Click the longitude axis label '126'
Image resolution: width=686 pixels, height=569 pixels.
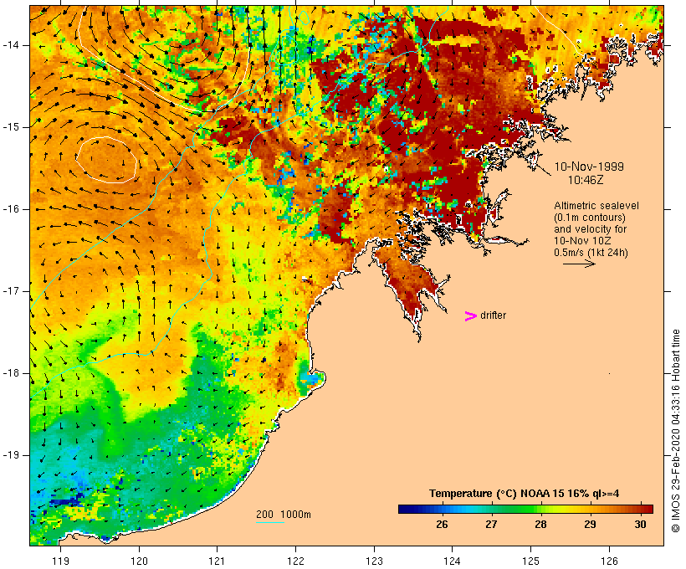click(x=609, y=561)
